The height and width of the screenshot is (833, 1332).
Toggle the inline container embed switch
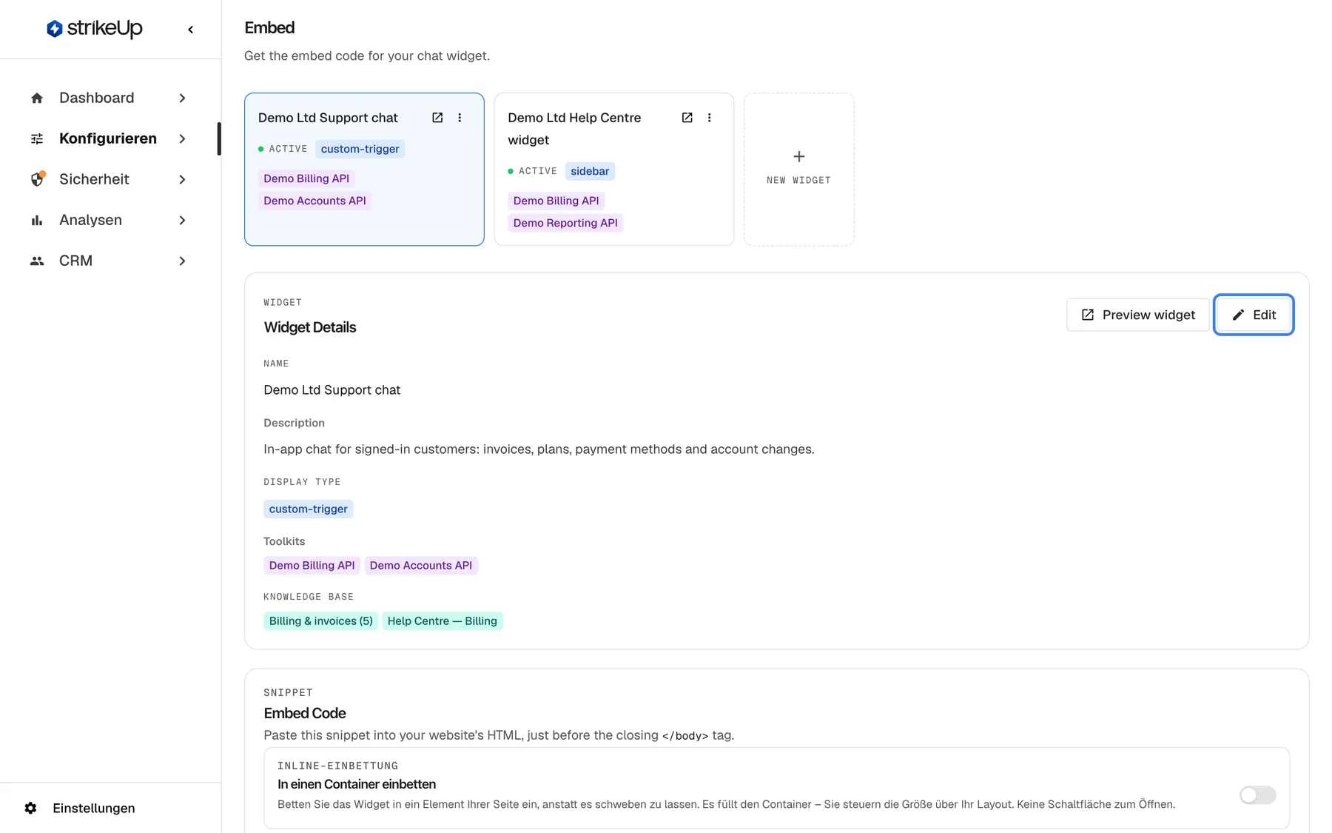point(1258,794)
